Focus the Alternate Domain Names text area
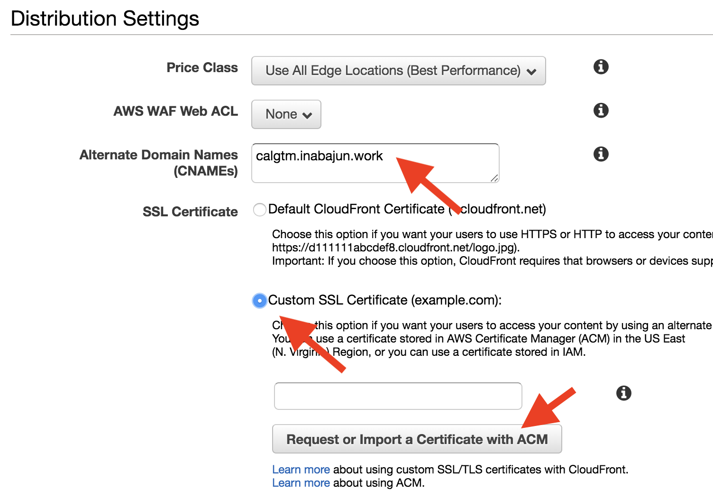This screenshot has height=500, width=713. [x=375, y=163]
